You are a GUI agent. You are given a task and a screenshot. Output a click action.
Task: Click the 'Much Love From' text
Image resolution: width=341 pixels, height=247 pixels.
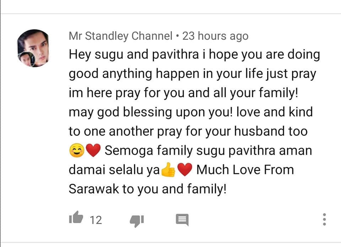245,170
